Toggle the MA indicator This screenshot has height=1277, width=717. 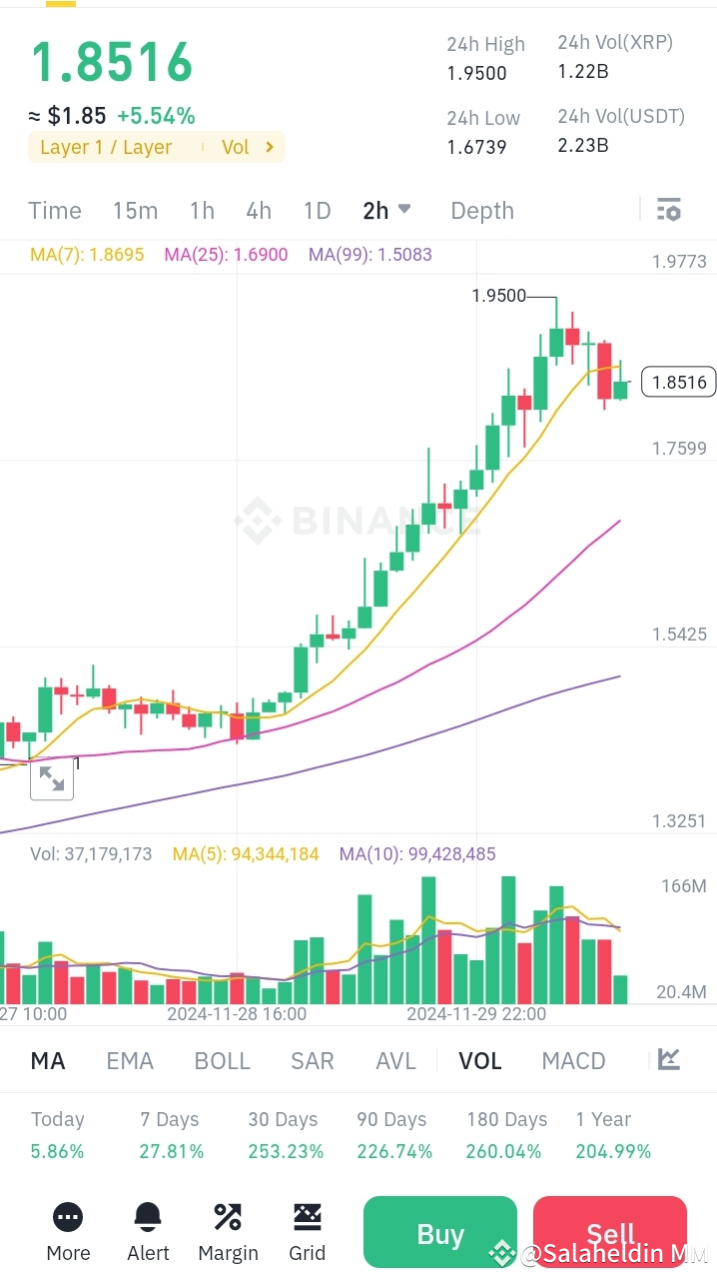tap(48, 1060)
